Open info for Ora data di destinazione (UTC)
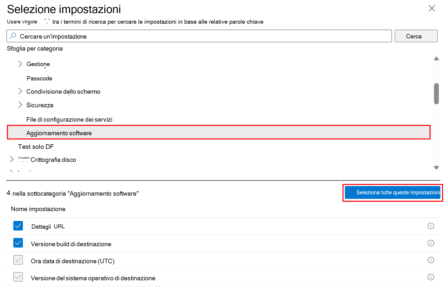Viewport: 446px width, 288px height. 431,260
